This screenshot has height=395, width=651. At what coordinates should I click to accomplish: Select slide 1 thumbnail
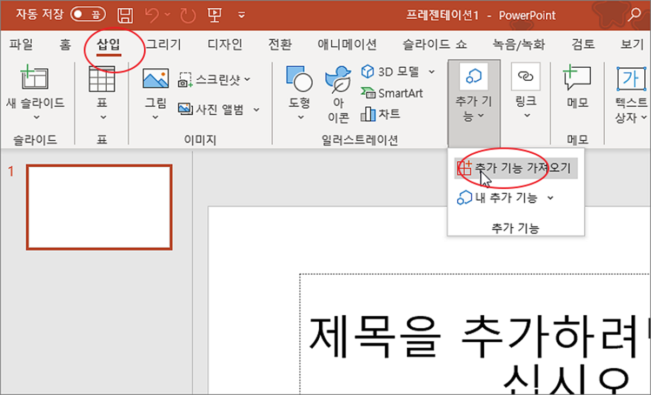tap(99, 207)
